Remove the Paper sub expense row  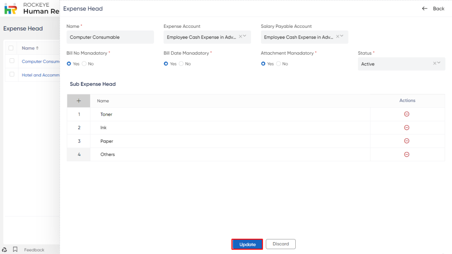coord(407,141)
